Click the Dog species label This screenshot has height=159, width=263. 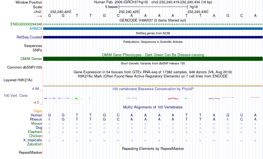coord(39,128)
